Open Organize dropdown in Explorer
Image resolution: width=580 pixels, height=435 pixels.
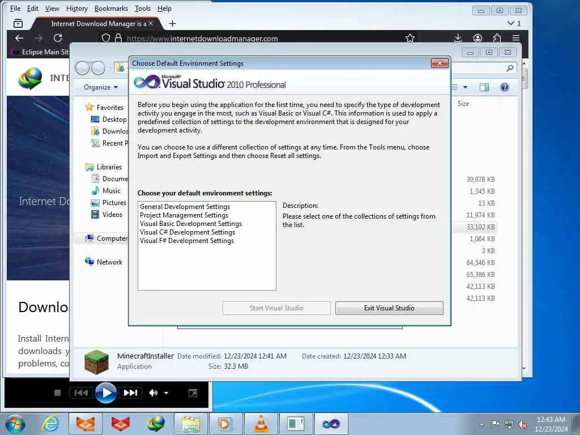[x=101, y=87]
